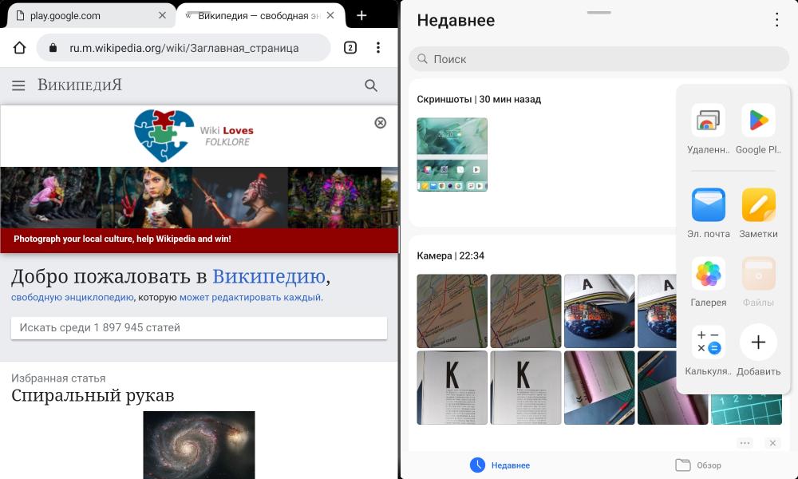Click 'Photograph your local culture' banner text

(122, 239)
